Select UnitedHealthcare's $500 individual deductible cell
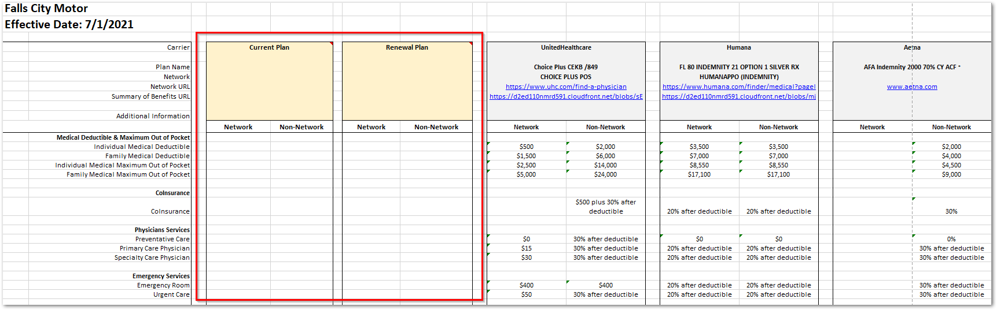Viewport: 997px width, 310px height. point(527,147)
